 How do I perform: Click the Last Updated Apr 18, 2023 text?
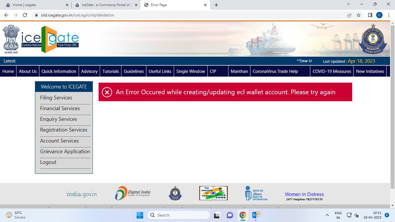click(349, 61)
